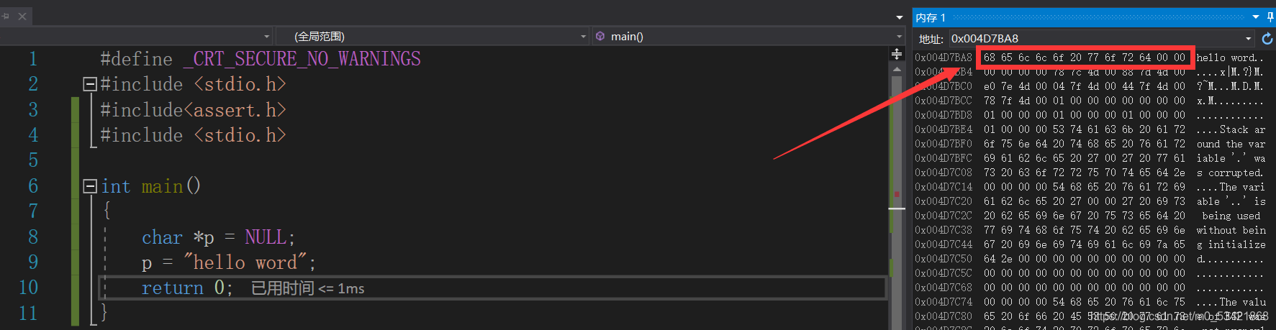Toggle pin on the editor tab
This screenshot has height=330, width=1276.
(6, 16)
